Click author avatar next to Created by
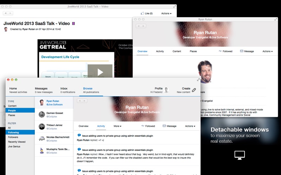Screen dimensions: 281x175 pos(6,29)
